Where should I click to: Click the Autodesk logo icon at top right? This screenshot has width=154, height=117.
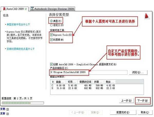point(147,16)
